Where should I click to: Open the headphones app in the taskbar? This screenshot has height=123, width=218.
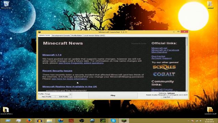pyautogui.click(x=40, y=121)
